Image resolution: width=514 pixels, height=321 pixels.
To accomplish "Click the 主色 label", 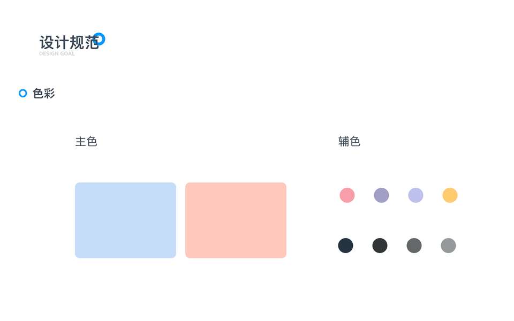I will [x=86, y=142].
